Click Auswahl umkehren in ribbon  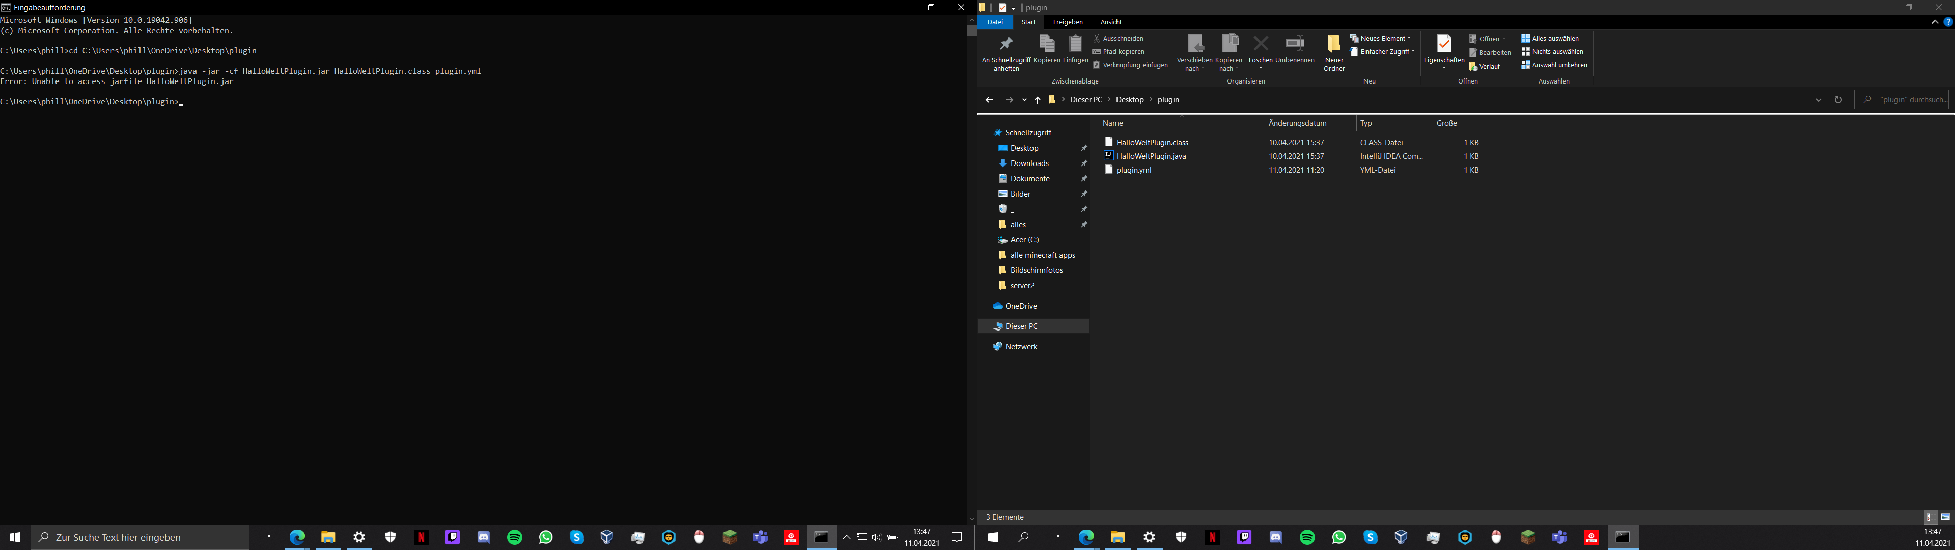click(1553, 65)
